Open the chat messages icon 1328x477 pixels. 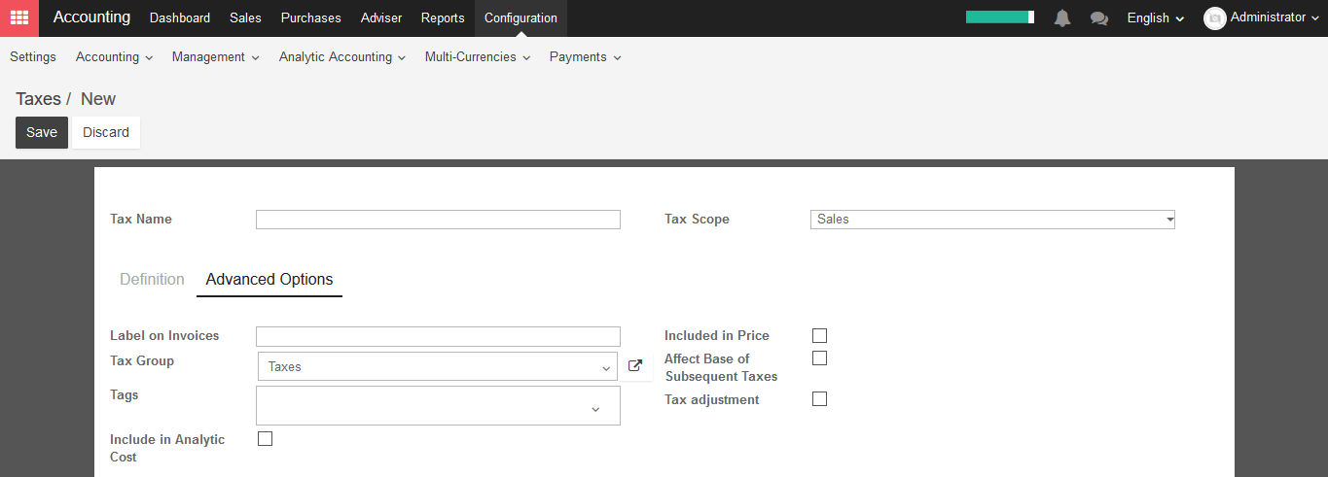click(1099, 18)
